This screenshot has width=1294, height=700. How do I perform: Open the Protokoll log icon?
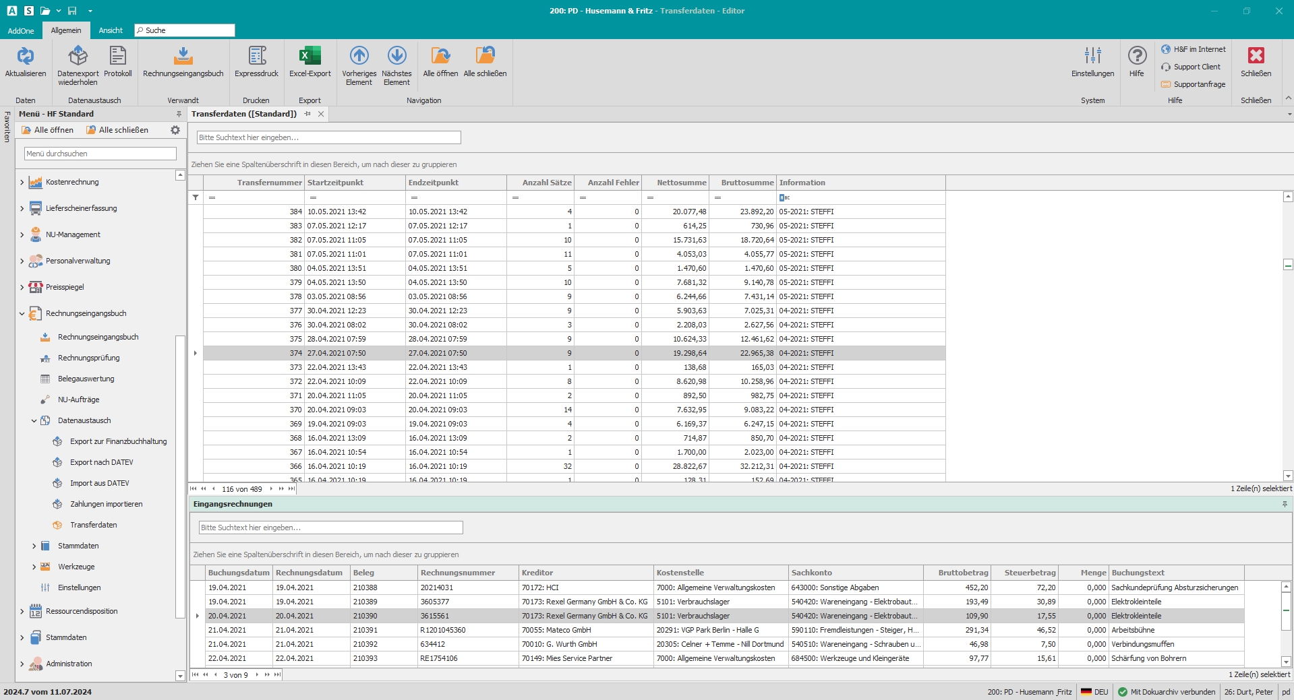click(118, 57)
